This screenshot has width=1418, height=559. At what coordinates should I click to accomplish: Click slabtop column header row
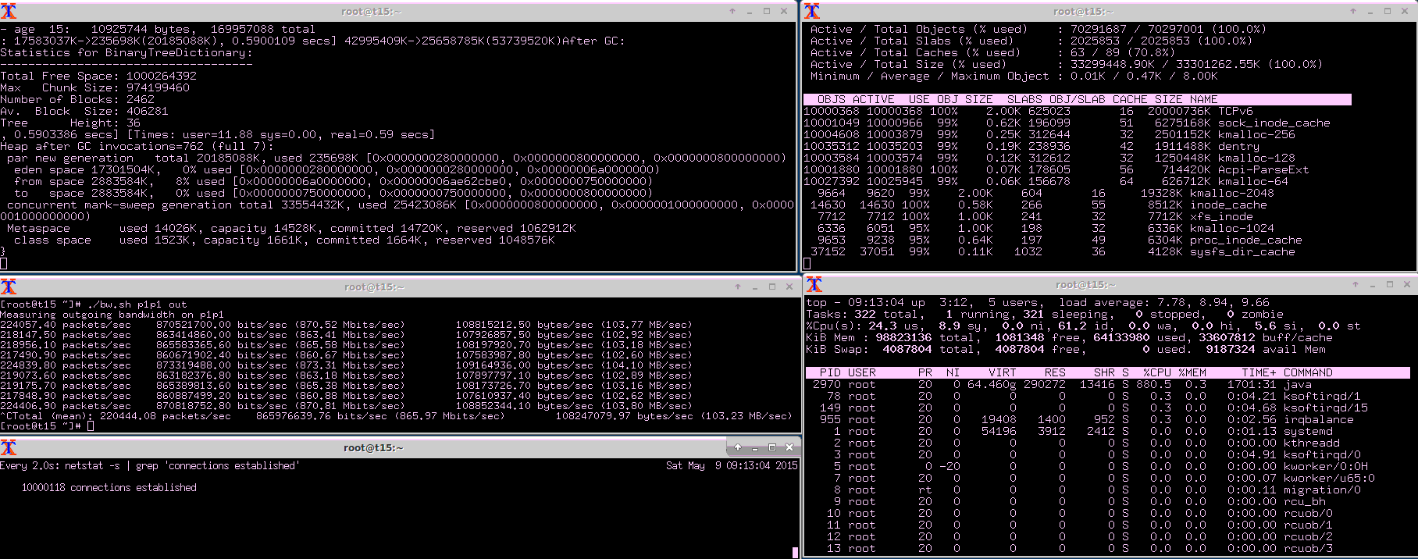pos(1077,99)
